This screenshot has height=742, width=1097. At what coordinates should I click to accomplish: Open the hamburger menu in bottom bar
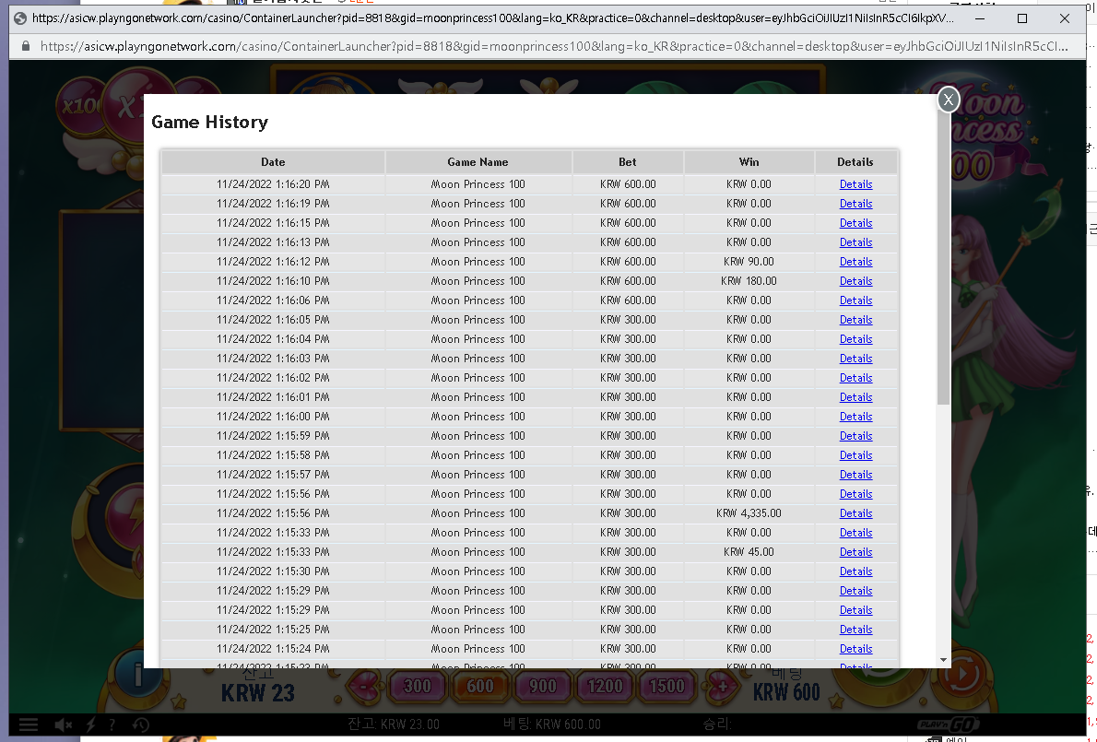[28, 724]
